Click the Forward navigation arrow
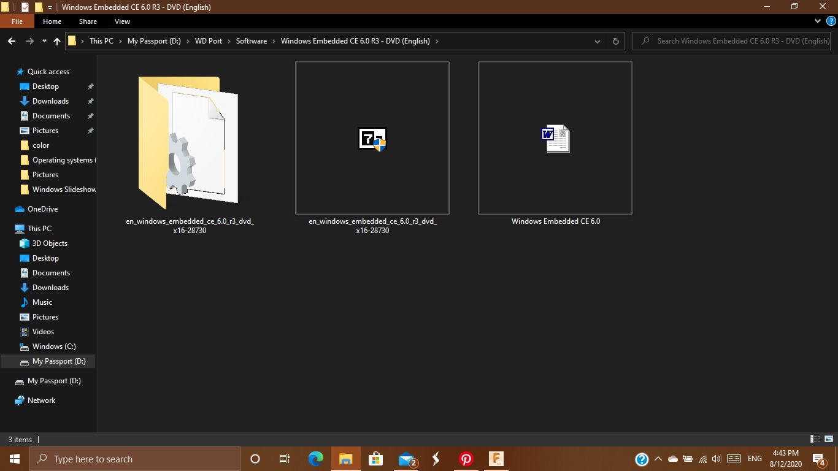This screenshot has height=471, width=838. click(30, 41)
